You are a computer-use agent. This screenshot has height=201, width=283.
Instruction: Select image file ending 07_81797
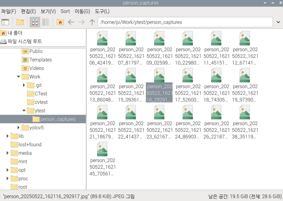pyautogui.click(x=131, y=48)
